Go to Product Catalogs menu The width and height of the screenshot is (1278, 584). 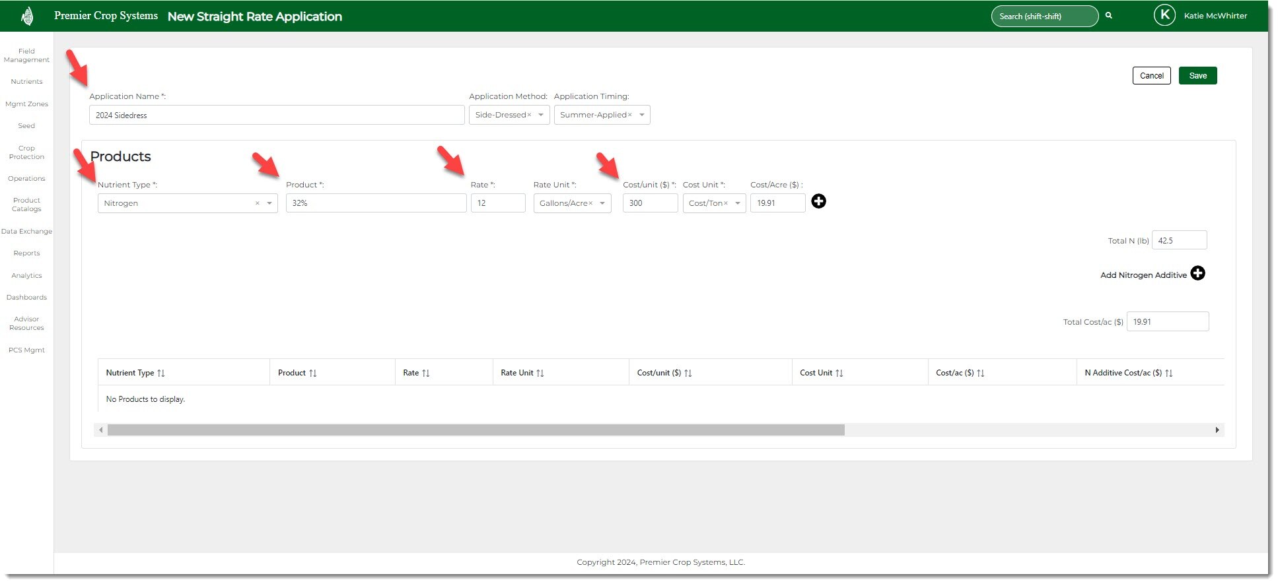click(26, 205)
